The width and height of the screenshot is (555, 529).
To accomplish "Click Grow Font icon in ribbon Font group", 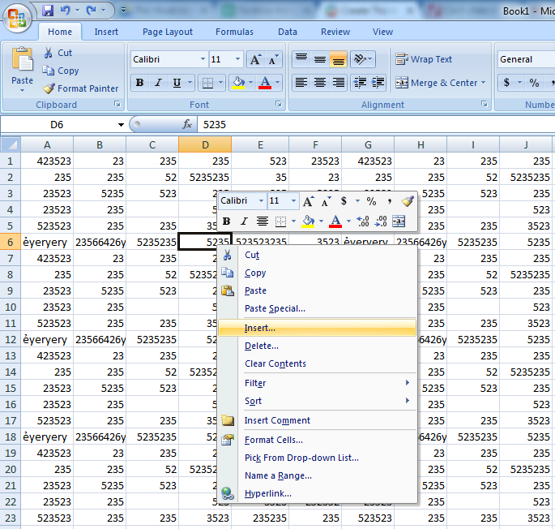I will pos(255,59).
